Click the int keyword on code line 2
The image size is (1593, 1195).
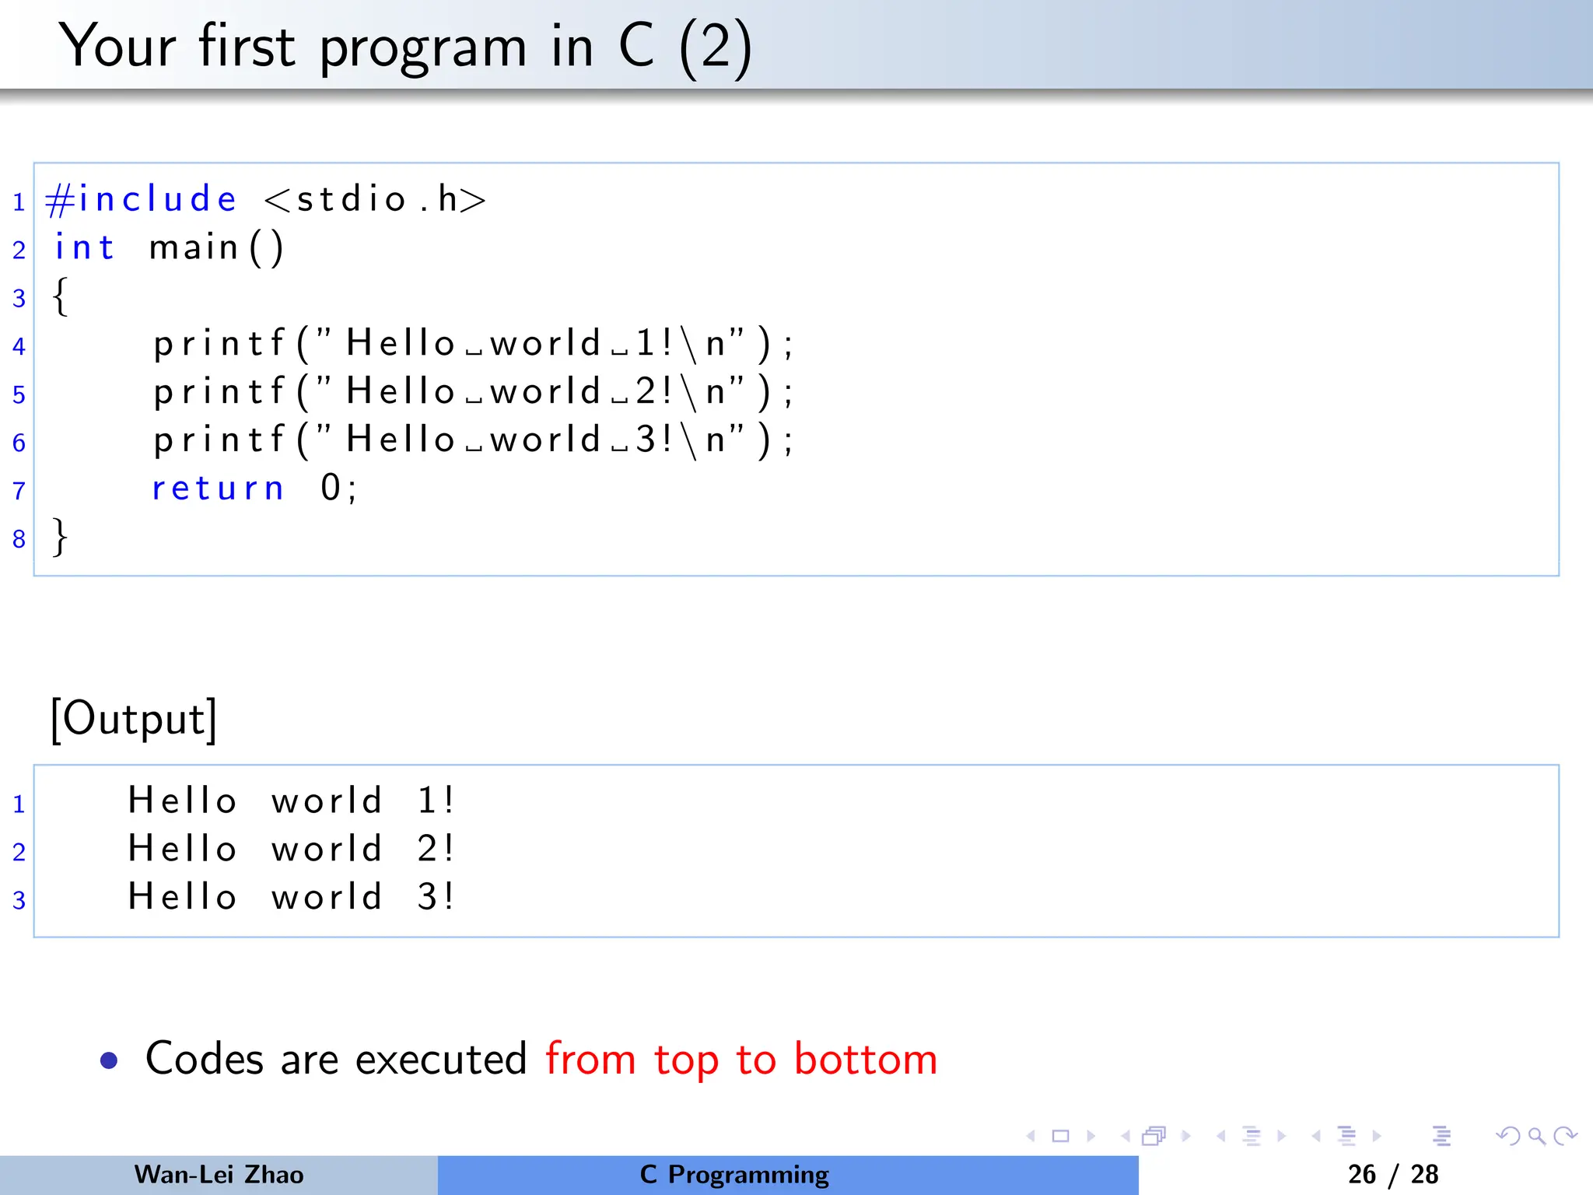click(x=84, y=247)
